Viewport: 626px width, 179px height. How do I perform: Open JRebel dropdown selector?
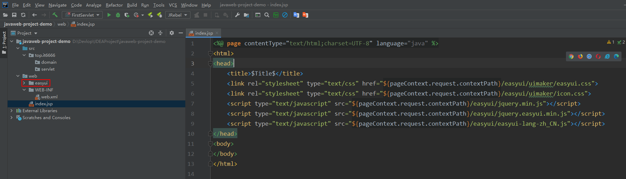178,15
